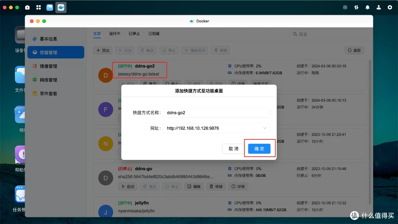Open the settings hexagon icon in top bar
This screenshot has width=398, height=224.
(x=390, y=7)
